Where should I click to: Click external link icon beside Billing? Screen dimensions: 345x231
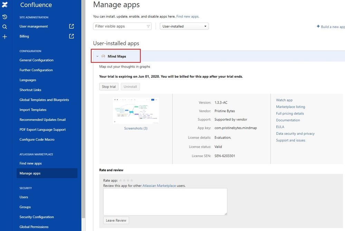[71, 36]
